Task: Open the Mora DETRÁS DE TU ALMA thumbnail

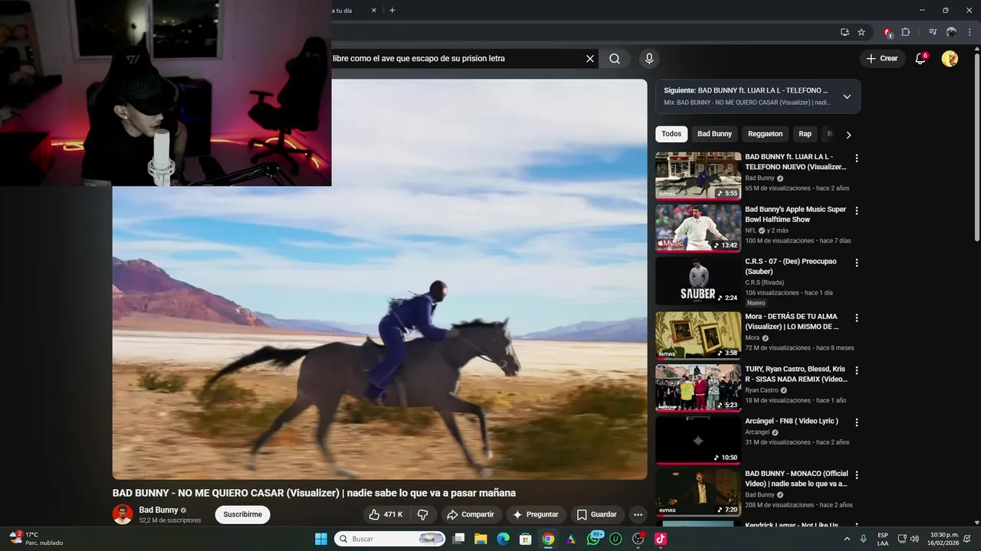Action: (x=698, y=335)
